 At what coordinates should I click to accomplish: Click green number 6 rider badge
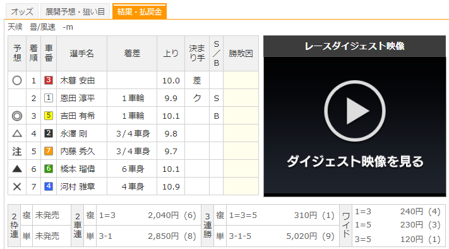49,169
